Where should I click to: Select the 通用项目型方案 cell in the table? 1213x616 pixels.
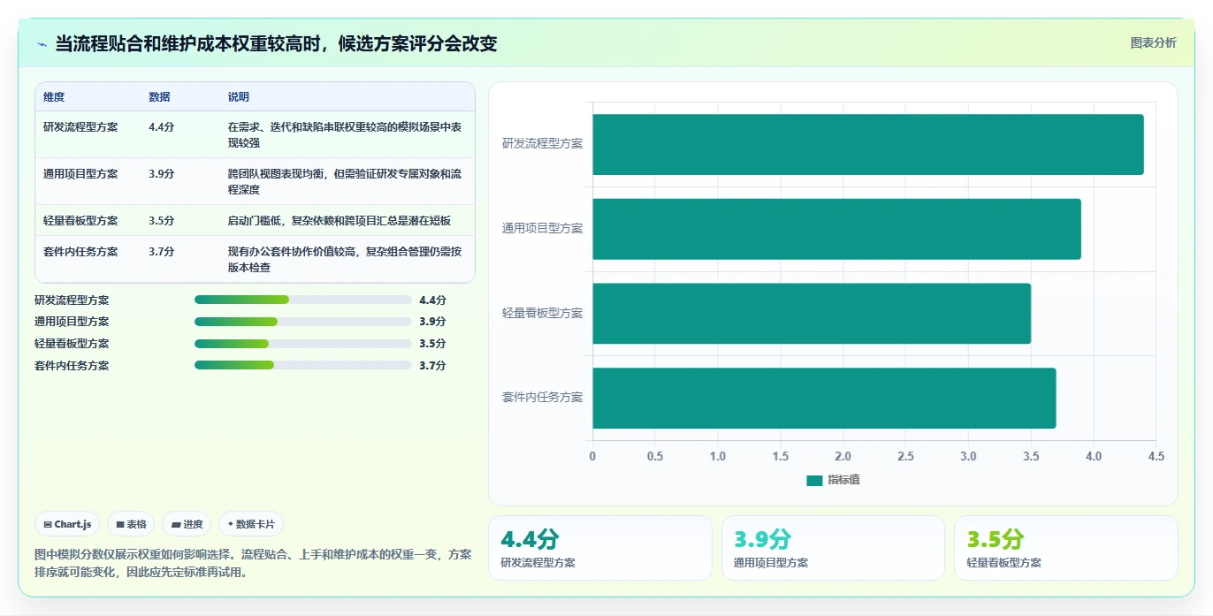[x=80, y=174]
